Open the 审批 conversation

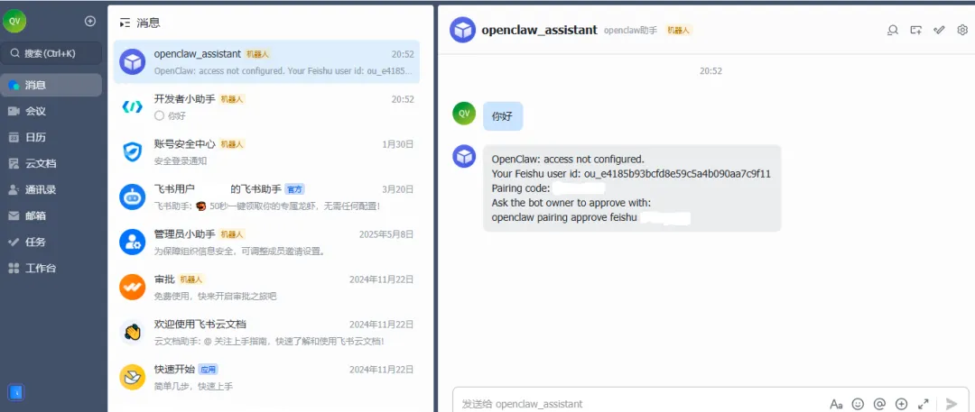[266, 287]
